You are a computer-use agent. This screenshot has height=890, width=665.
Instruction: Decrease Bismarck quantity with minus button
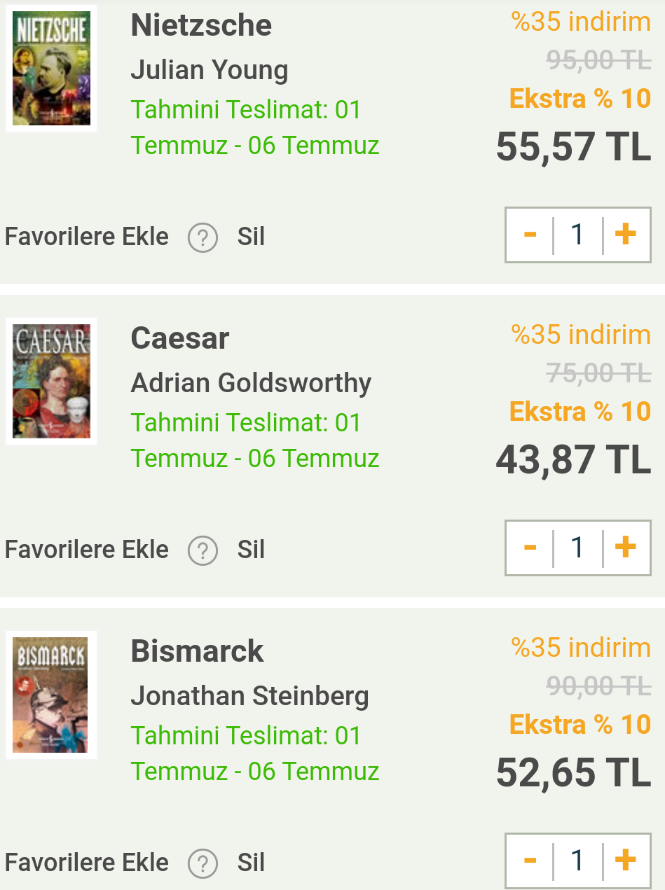coord(530,861)
